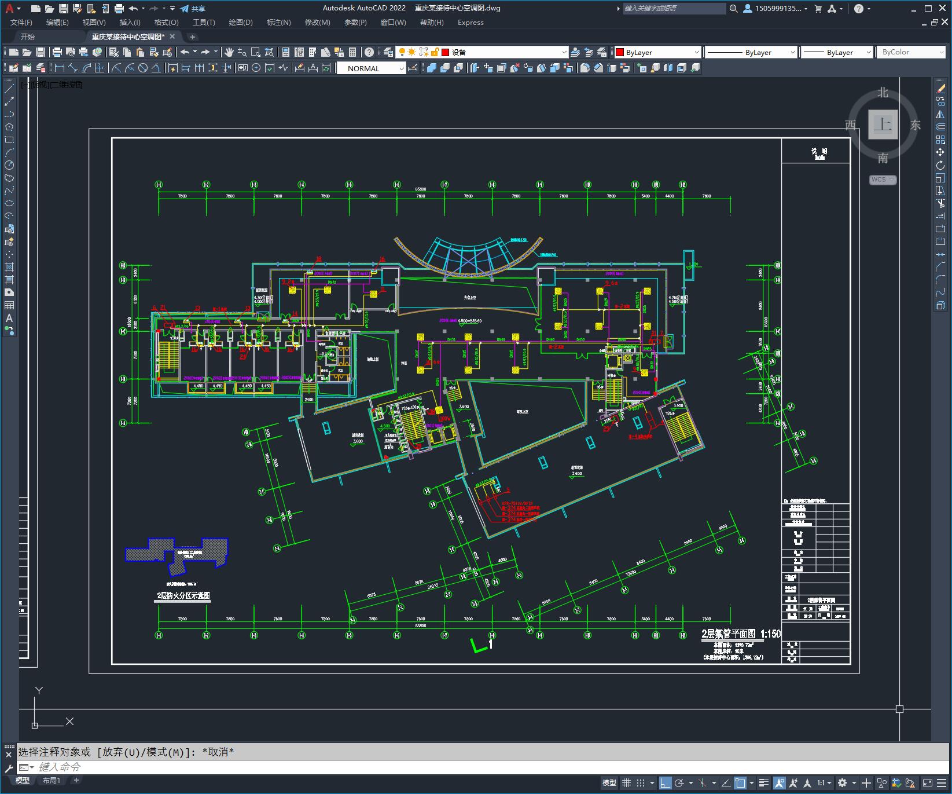This screenshot has height=794, width=952.
Task: Open the 标注(N) menu
Action: click(278, 22)
